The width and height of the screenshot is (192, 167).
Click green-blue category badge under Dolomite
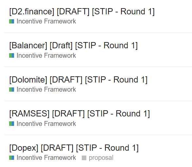[12, 89]
